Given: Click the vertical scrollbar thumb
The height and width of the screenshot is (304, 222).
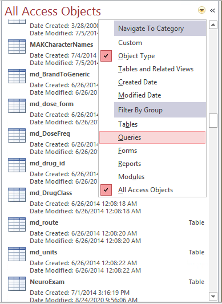Looking at the screenshot, I should click(213, 120).
